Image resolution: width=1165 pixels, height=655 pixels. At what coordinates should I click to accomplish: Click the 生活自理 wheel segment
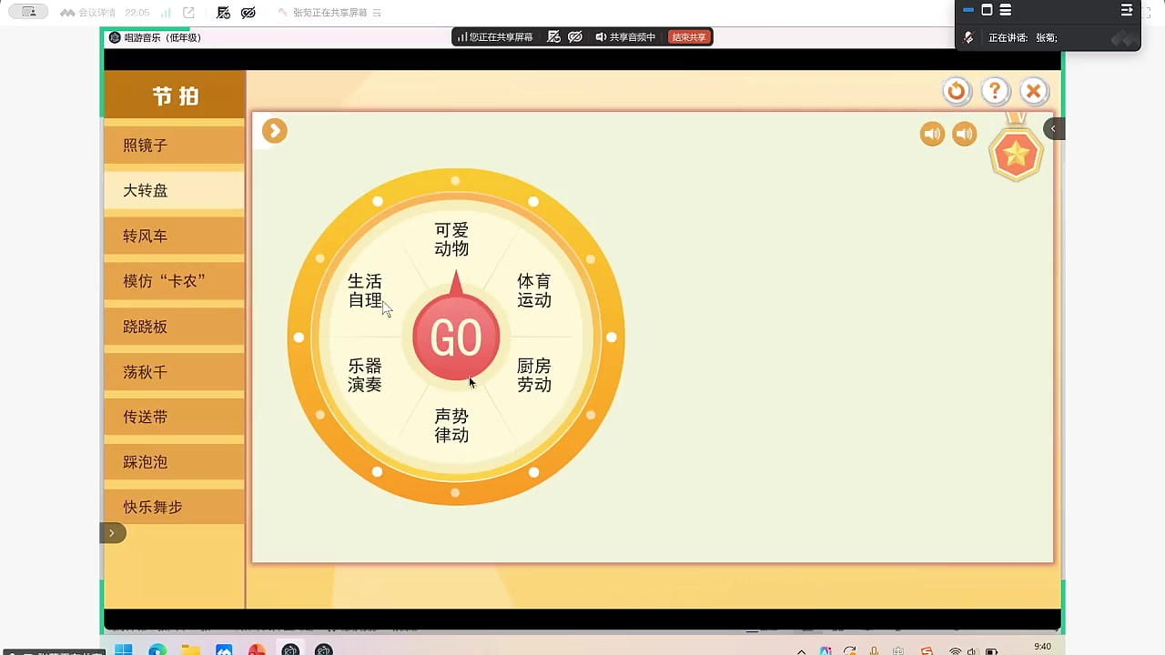tap(365, 290)
